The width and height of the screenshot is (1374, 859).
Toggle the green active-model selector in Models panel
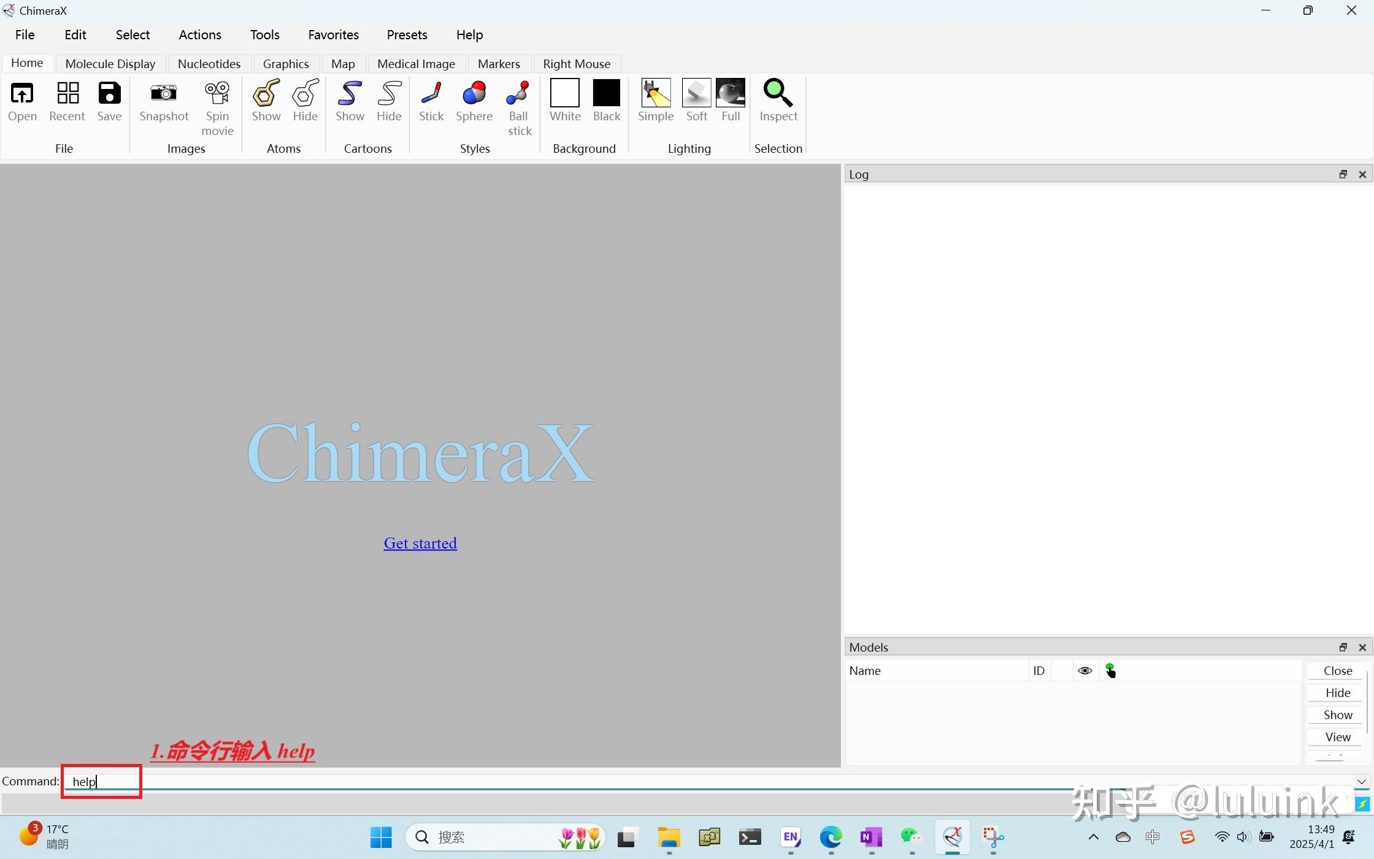[x=1110, y=670]
